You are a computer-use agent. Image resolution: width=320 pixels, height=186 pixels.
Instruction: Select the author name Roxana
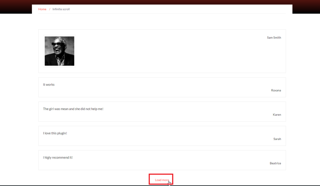pyautogui.click(x=276, y=90)
